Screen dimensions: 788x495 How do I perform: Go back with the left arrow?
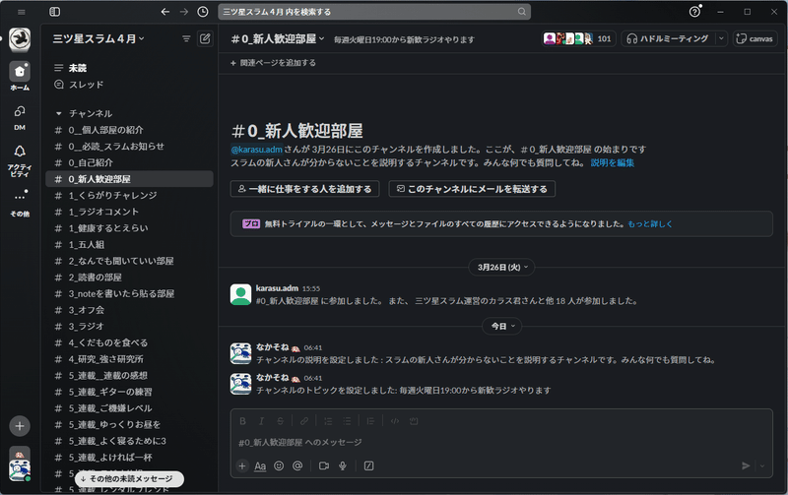164,12
